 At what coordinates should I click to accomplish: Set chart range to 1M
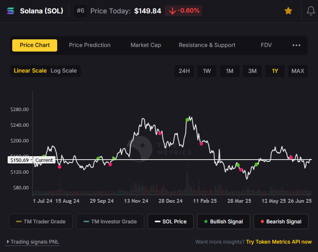[x=230, y=71]
